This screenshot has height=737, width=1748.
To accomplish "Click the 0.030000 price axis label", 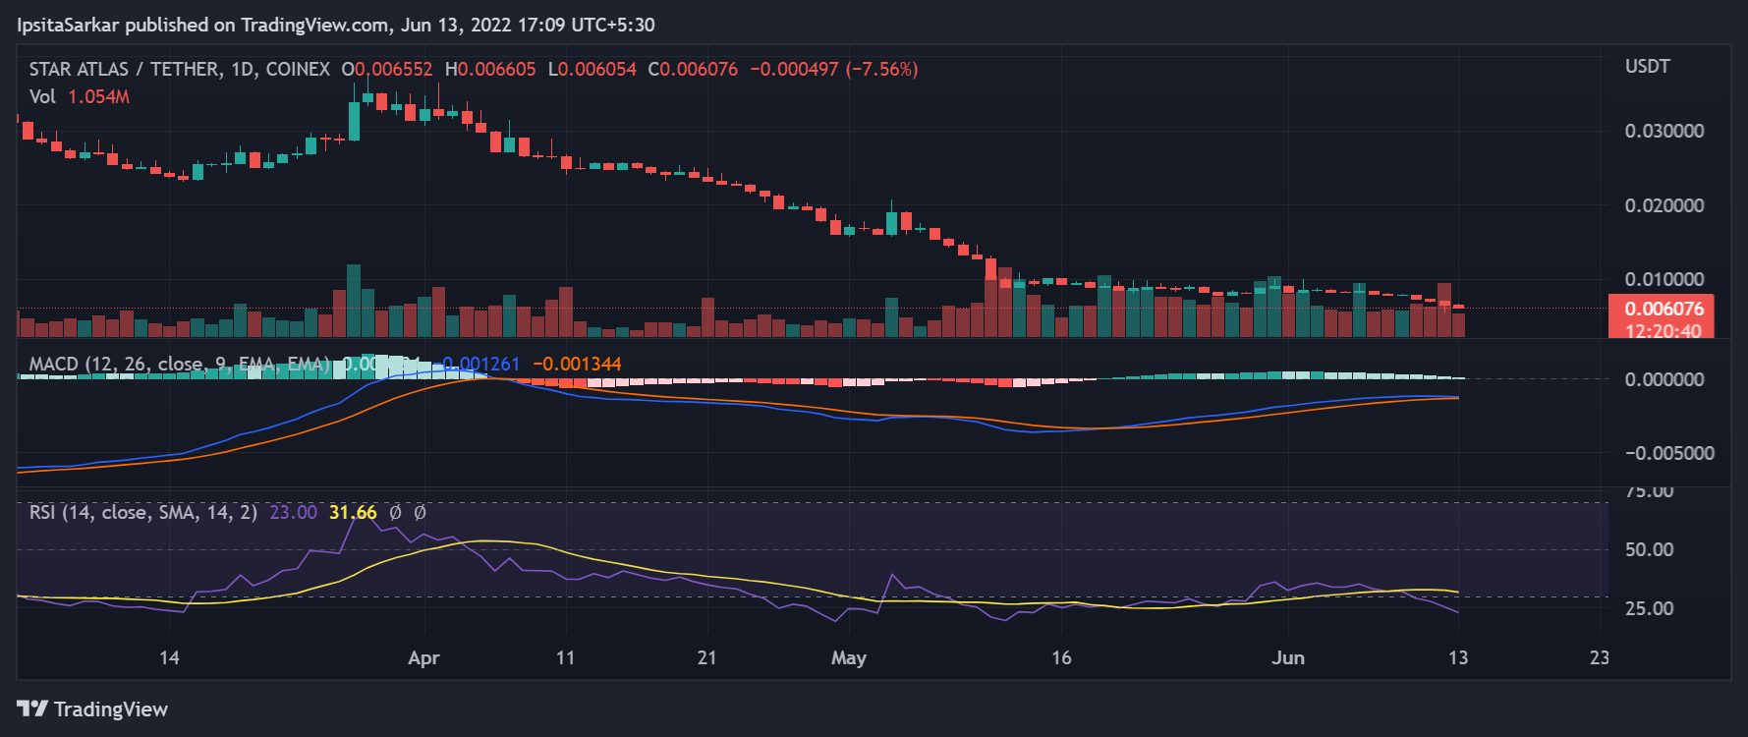I will click(x=1664, y=131).
